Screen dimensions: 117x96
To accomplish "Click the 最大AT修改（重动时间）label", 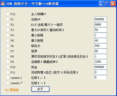I will (x=47, y=30).
